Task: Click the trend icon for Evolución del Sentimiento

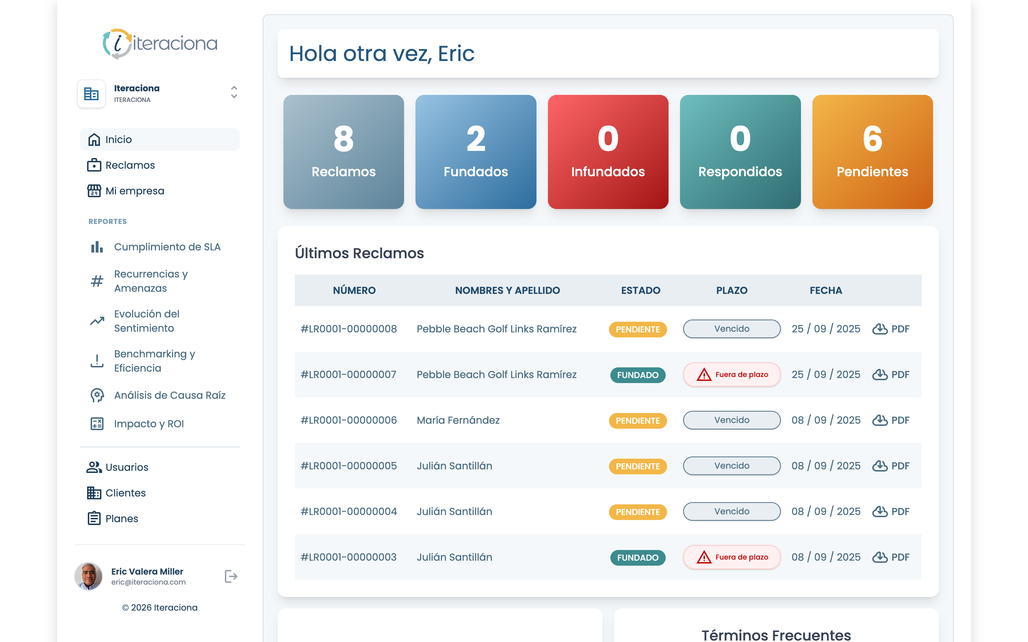Action: pyautogui.click(x=97, y=321)
